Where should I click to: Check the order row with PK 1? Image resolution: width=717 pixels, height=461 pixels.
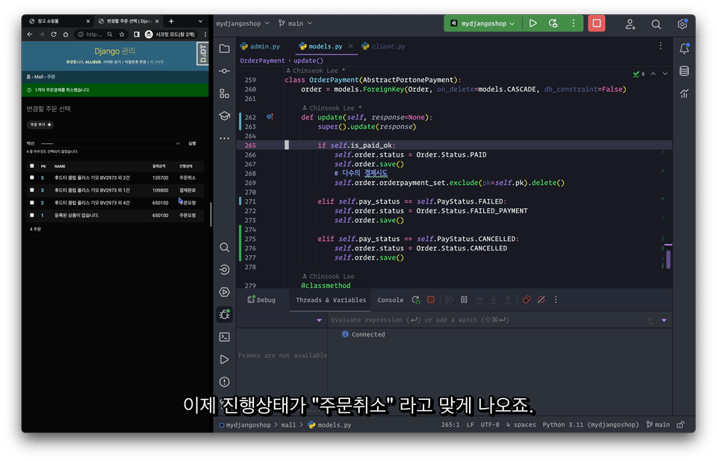click(x=31, y=215)
